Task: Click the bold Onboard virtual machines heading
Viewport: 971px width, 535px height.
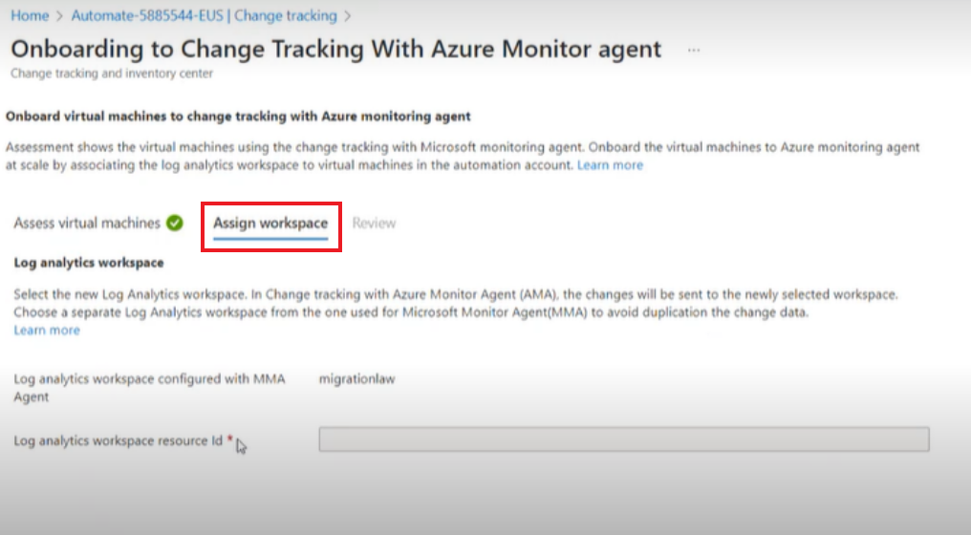Action: (x=238, y=117)
